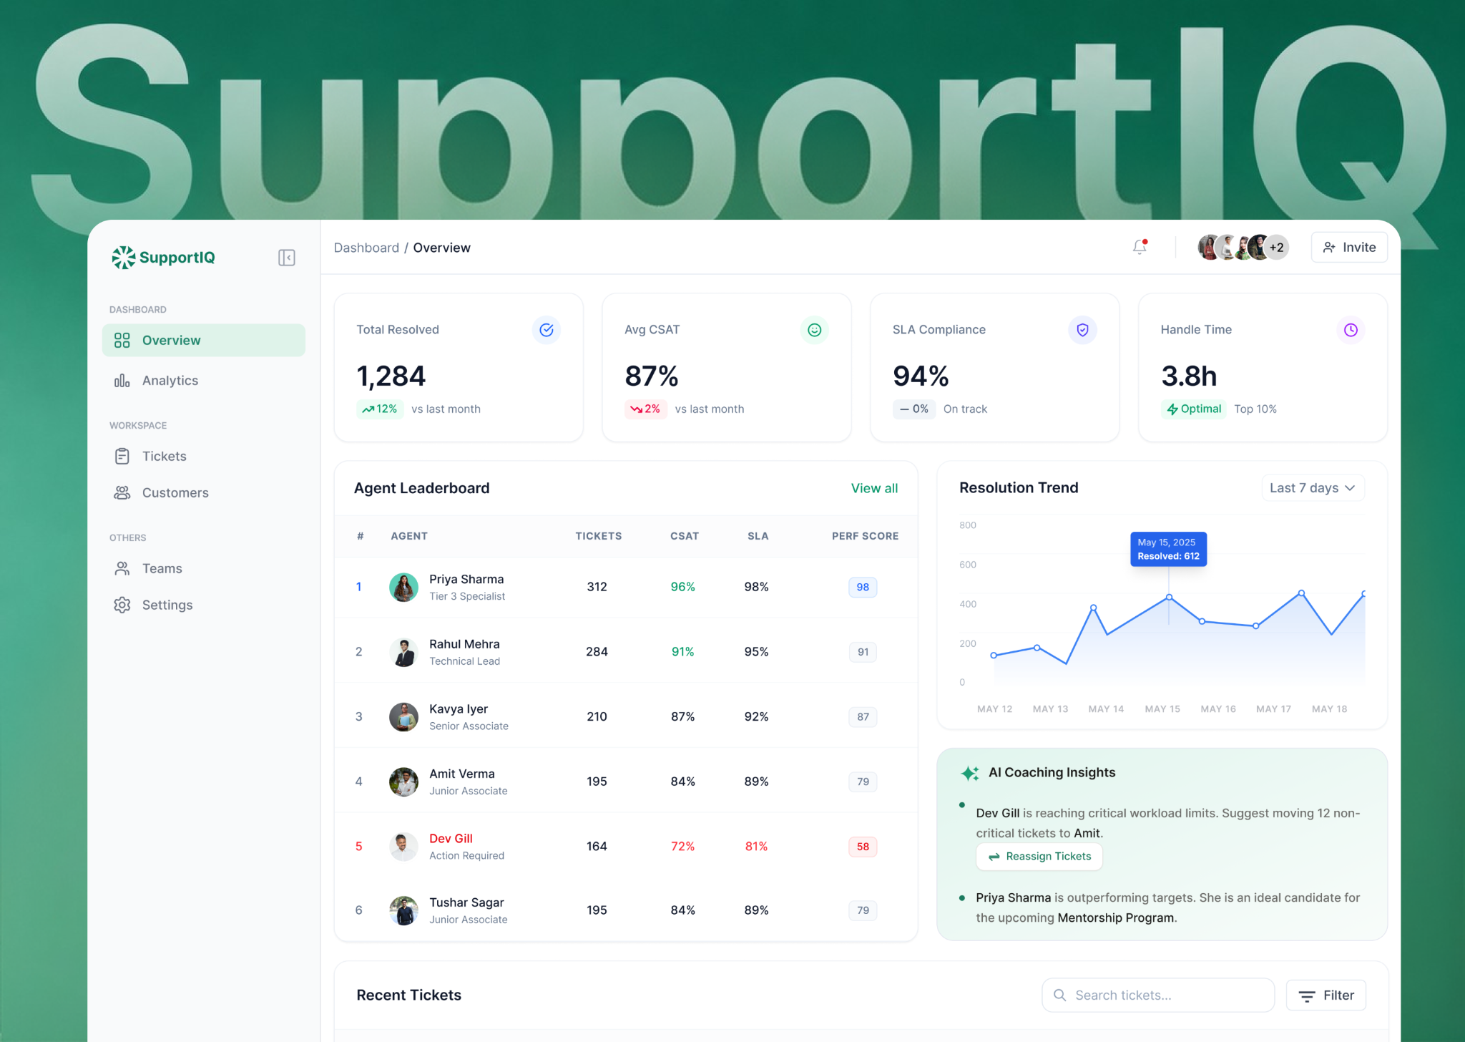Click the AI Coaching Insights sparkle icon

(970, 773)
